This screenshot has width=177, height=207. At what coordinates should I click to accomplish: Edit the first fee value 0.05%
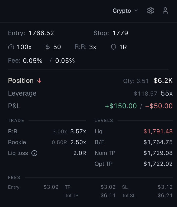[33, 61]
